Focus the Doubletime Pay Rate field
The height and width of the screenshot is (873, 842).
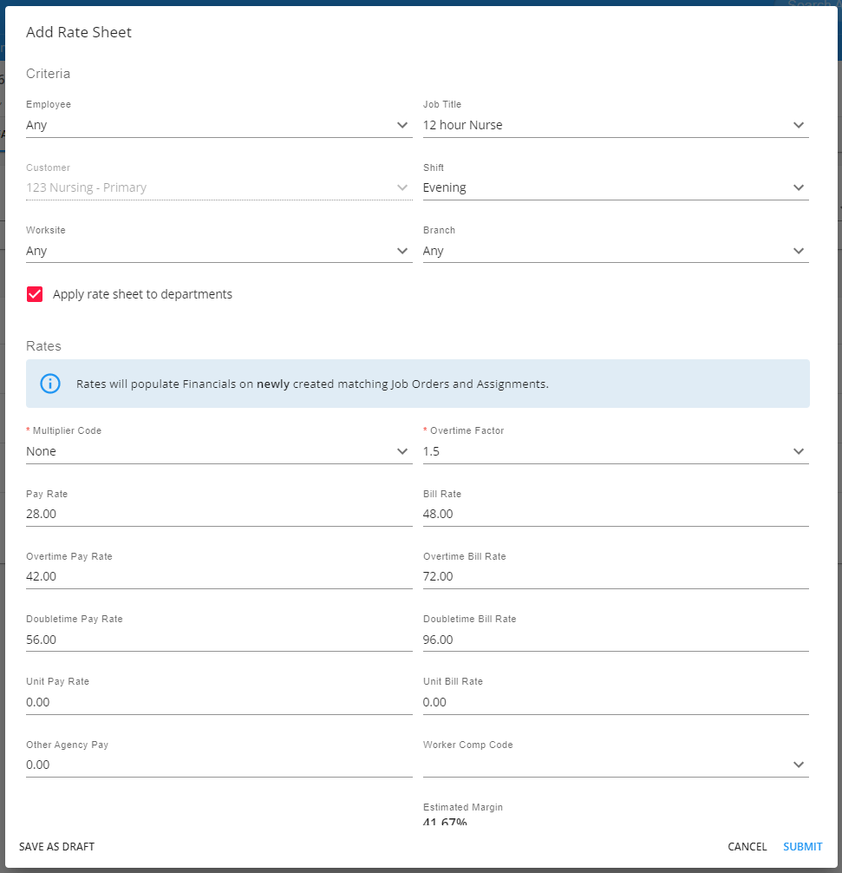tap(219, 640)
